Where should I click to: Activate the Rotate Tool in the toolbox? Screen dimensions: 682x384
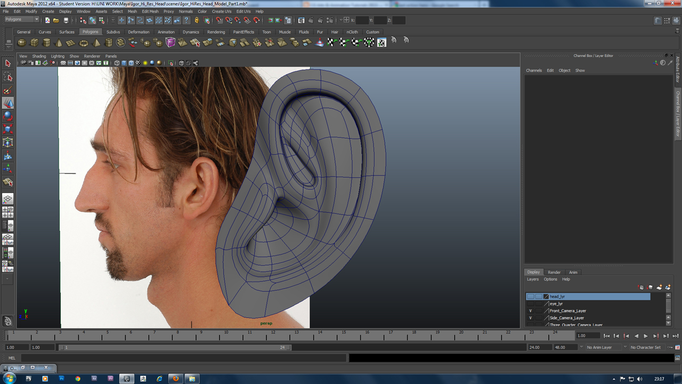8,116
